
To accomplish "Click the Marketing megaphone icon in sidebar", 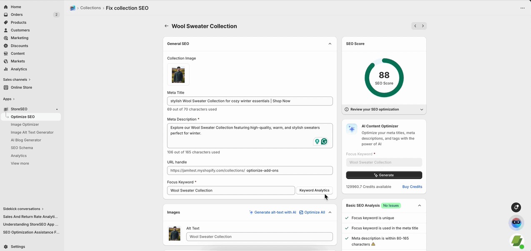I will pyautogui.click(x=6, y=37).
